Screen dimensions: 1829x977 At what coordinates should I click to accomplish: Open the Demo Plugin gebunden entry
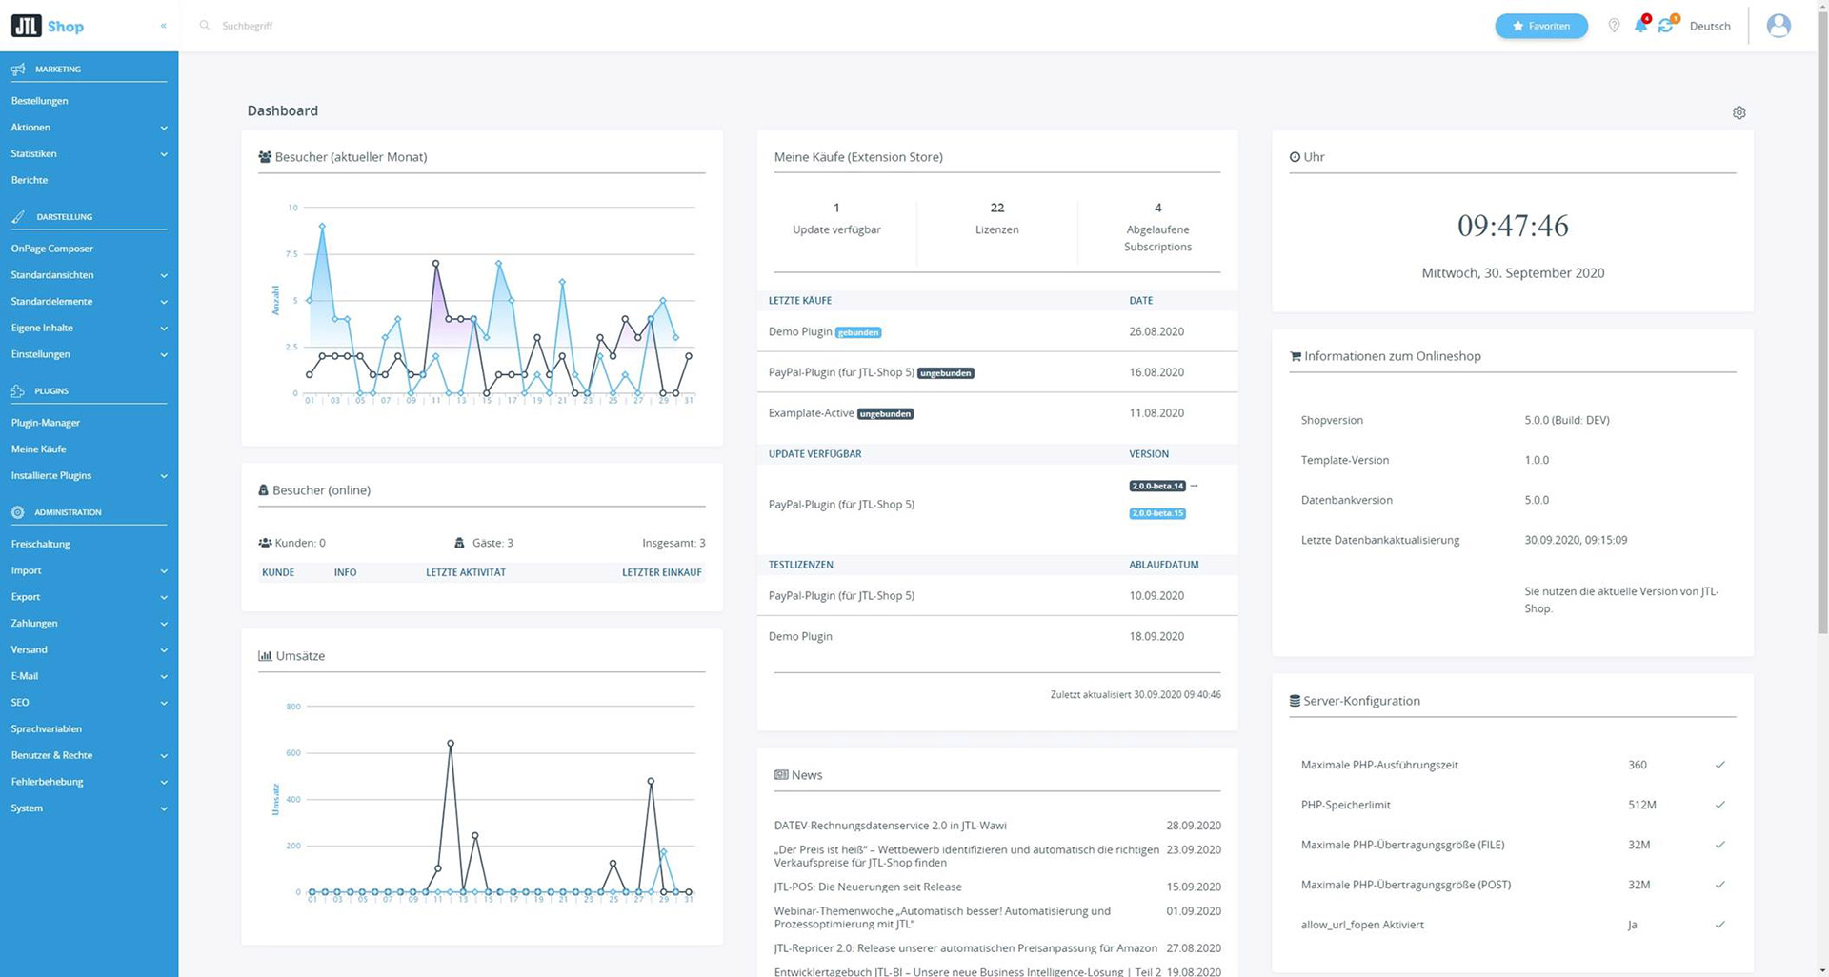pyautogui.click(x=825, y=331)
